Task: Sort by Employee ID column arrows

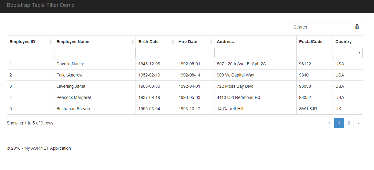Action: [x=51, y=42]
